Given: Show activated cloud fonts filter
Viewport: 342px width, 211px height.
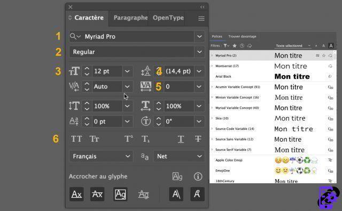Looking at the screenshot, I should [250, 46].
